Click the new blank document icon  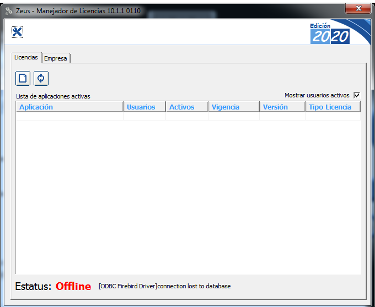pos(23,78)
